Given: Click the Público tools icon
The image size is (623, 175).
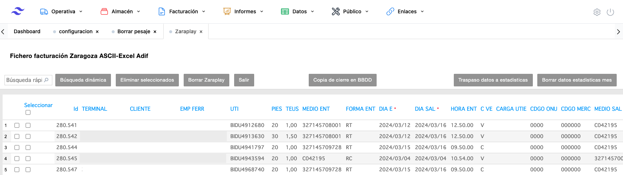Looking at the screenshot, I should [x=336, y=11].
